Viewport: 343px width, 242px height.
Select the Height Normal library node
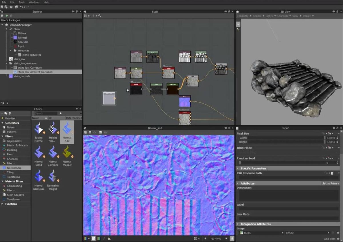click(x=53, y=132)
